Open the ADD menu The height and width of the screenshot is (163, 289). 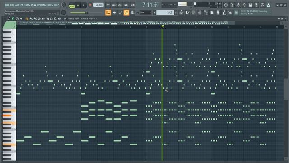click(17, 5)
